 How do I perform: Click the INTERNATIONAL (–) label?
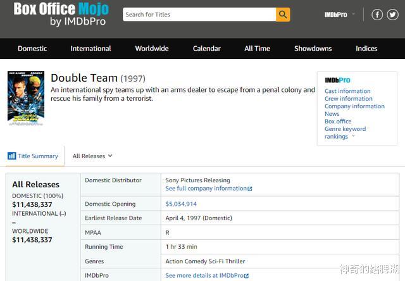(39, 213)
